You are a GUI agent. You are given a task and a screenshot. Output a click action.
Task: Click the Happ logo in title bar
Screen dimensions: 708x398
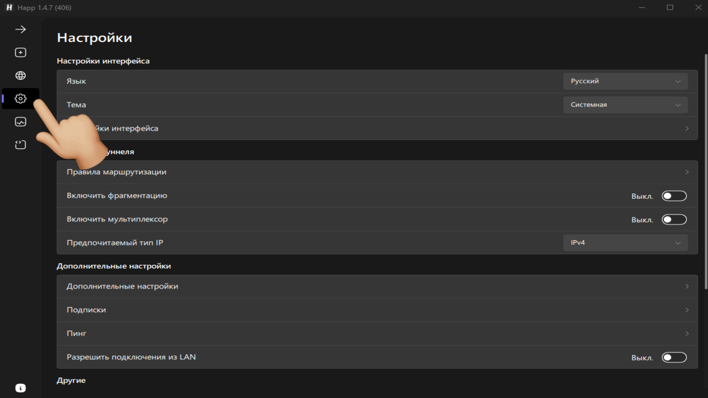pos(9,7)
